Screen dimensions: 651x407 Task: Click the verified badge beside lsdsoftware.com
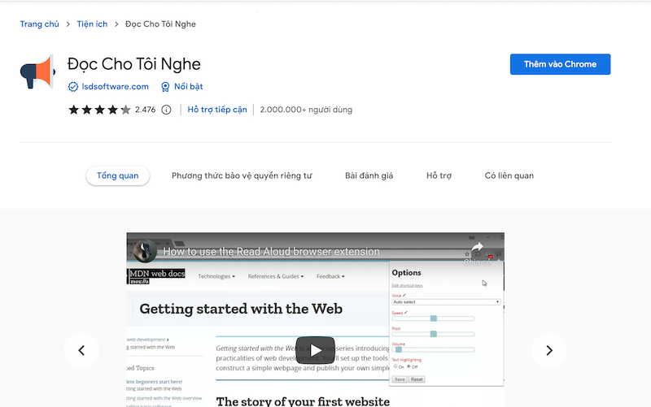pos(73,87)
